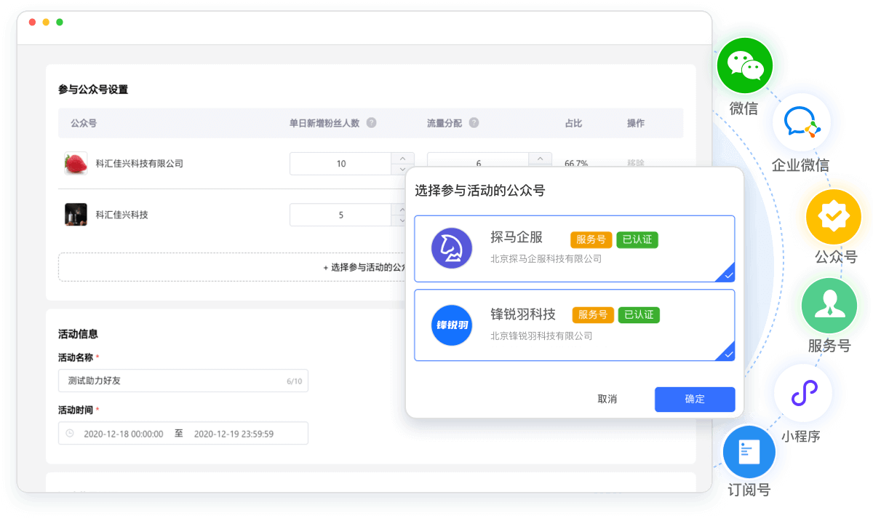Click the blue 订阅号 document icon
The width and height of the screenshot is (873, 524).
pyautogui.click(x=749, y=451)
